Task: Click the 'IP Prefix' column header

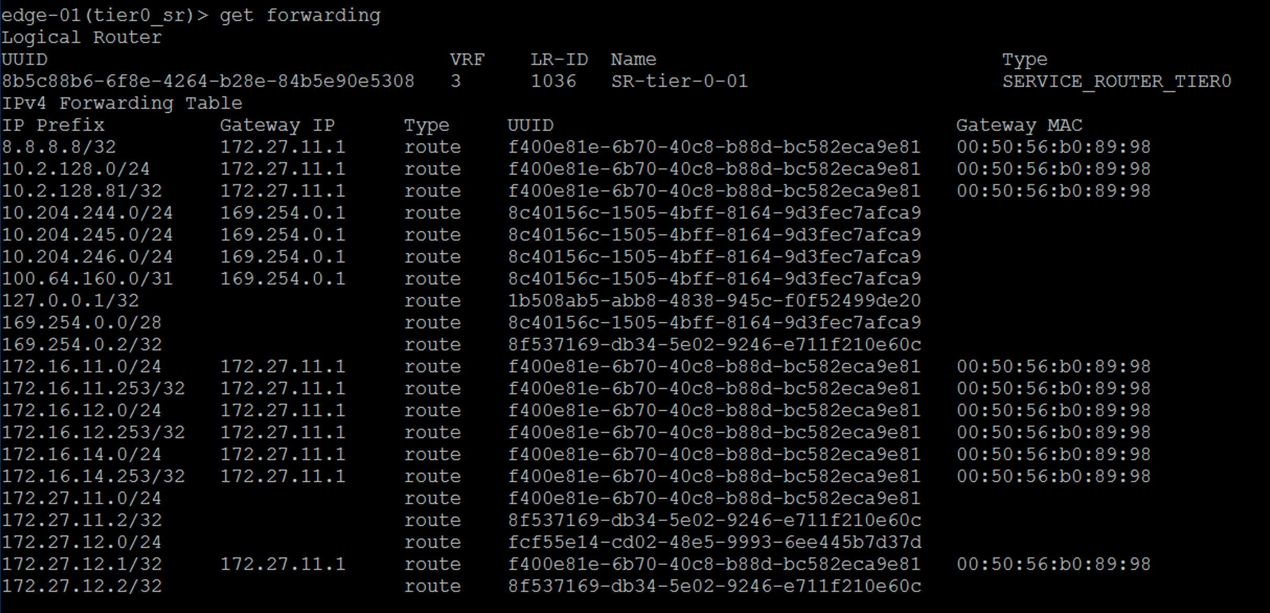Action: 53,126
